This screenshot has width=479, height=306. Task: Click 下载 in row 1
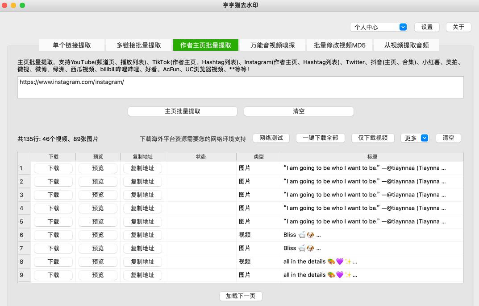53,168
